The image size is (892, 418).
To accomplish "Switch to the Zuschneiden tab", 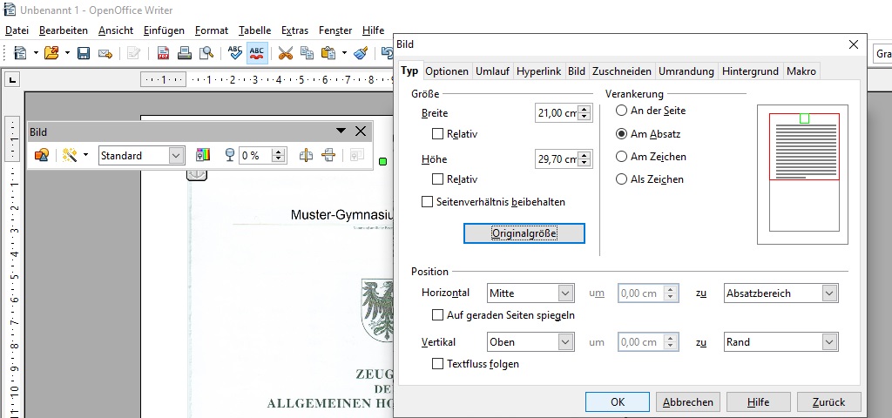I will (x=621, y=71).
